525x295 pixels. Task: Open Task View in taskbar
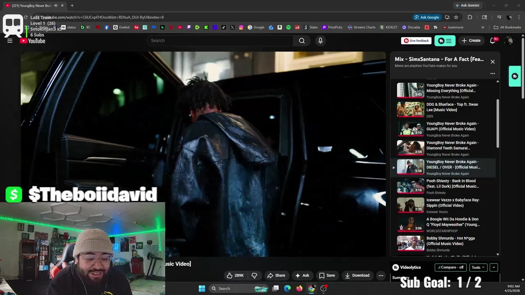276,288
